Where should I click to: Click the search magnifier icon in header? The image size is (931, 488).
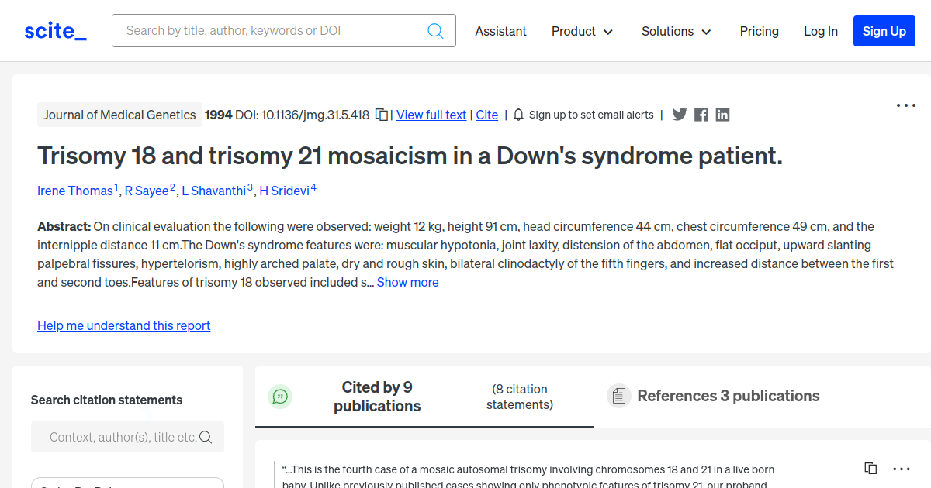[435, 31]
